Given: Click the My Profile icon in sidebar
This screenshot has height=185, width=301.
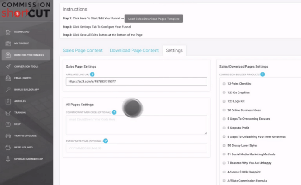Looking at the screenshot, I should 8,43.
